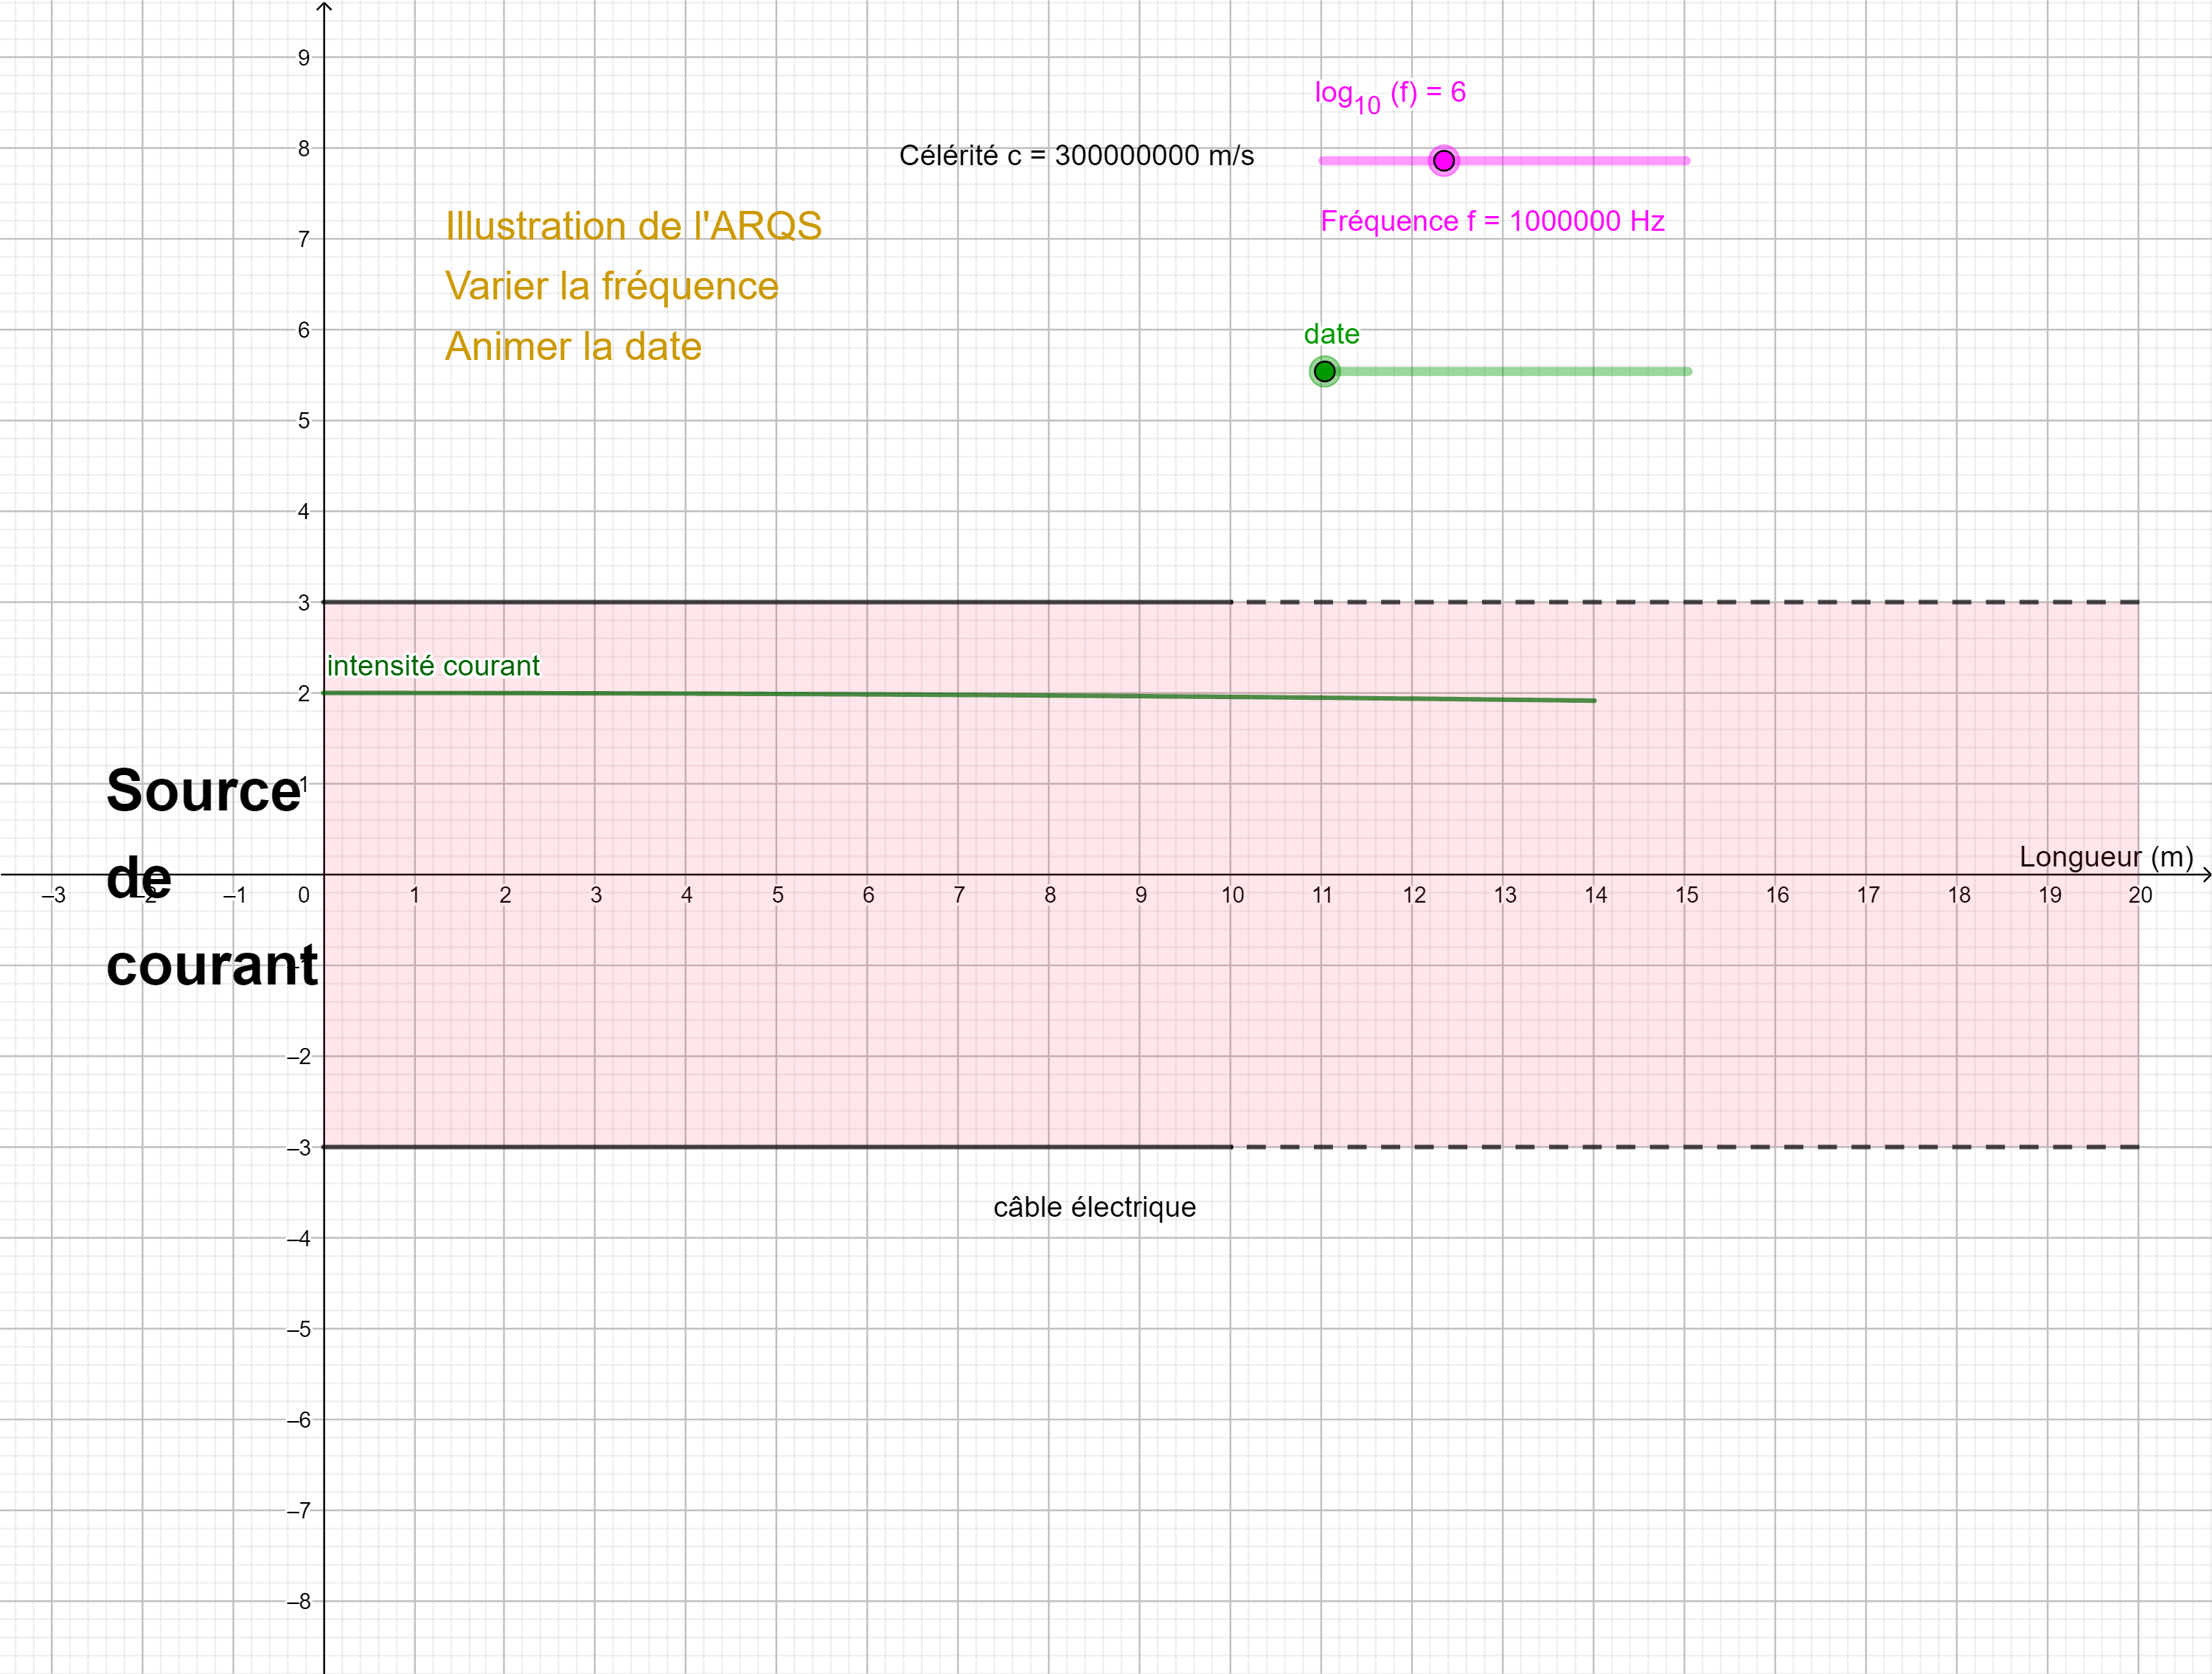Click the 'Varier la fréquence' text
Image resolution: width=2212 pixels, height=1674 pixels.
[x=611, y=286]
